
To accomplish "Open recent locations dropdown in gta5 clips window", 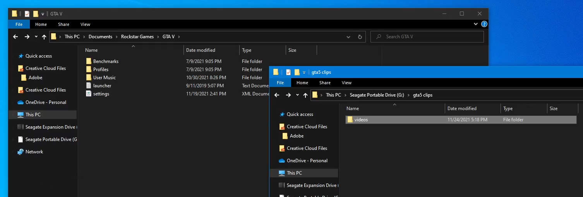I will [297, 95].
